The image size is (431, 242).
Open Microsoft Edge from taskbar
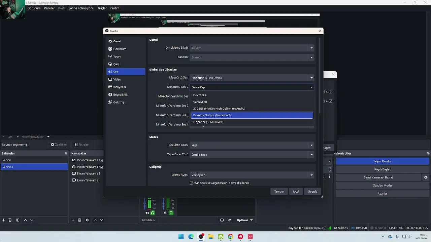point(191,237)
